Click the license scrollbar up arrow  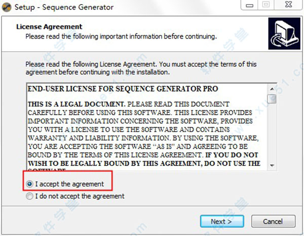pyautogui.click(x=272, y=89)
